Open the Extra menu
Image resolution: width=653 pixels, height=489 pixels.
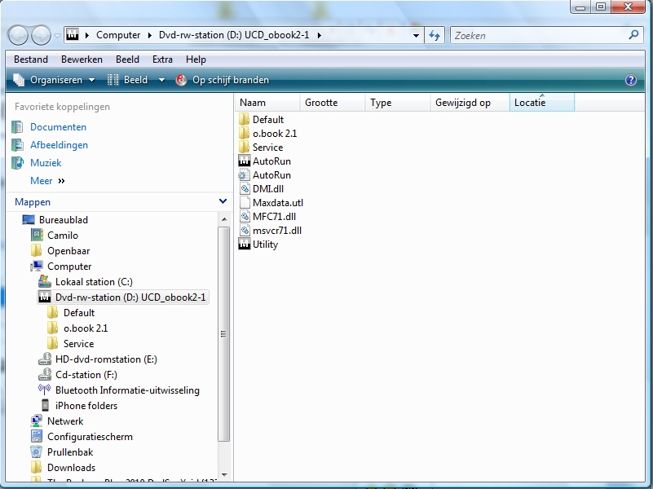click(162, 59)
